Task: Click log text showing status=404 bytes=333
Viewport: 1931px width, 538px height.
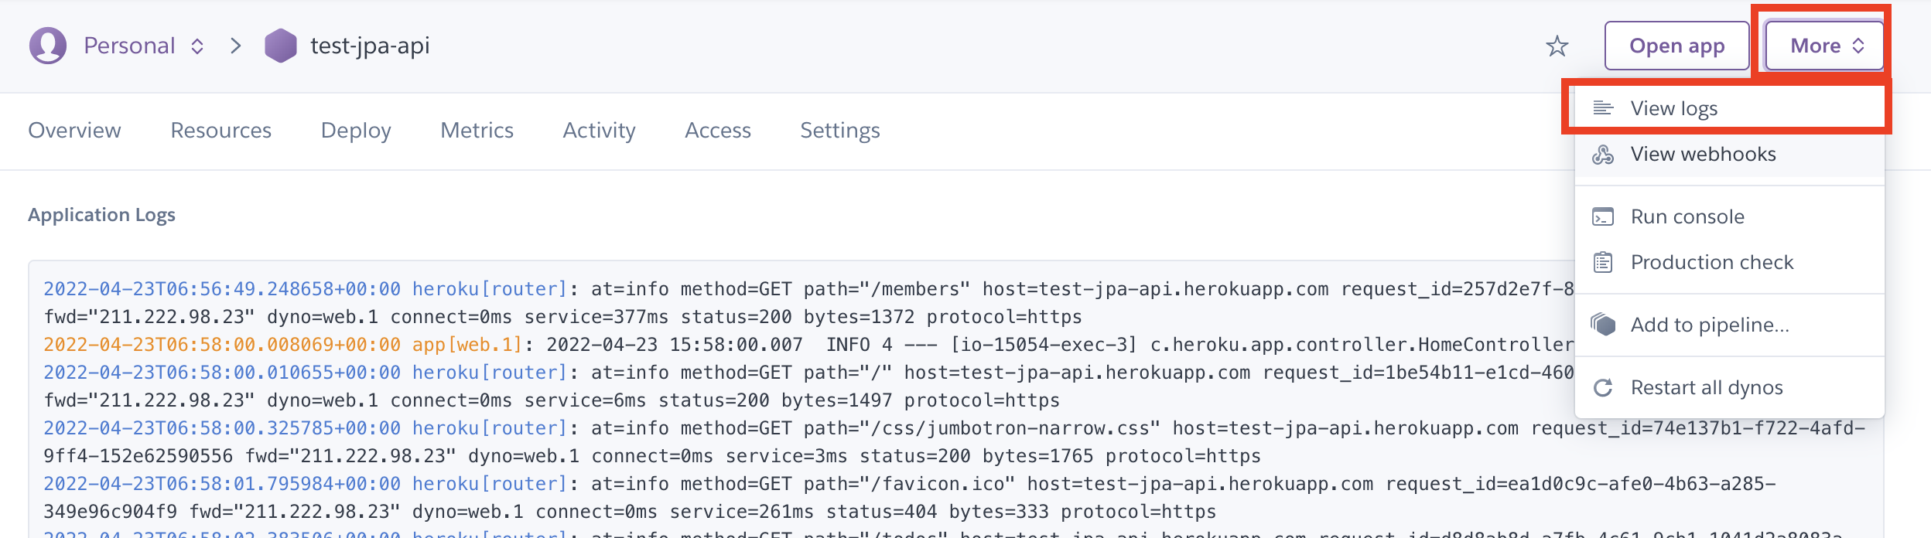Action: [937, 512]
